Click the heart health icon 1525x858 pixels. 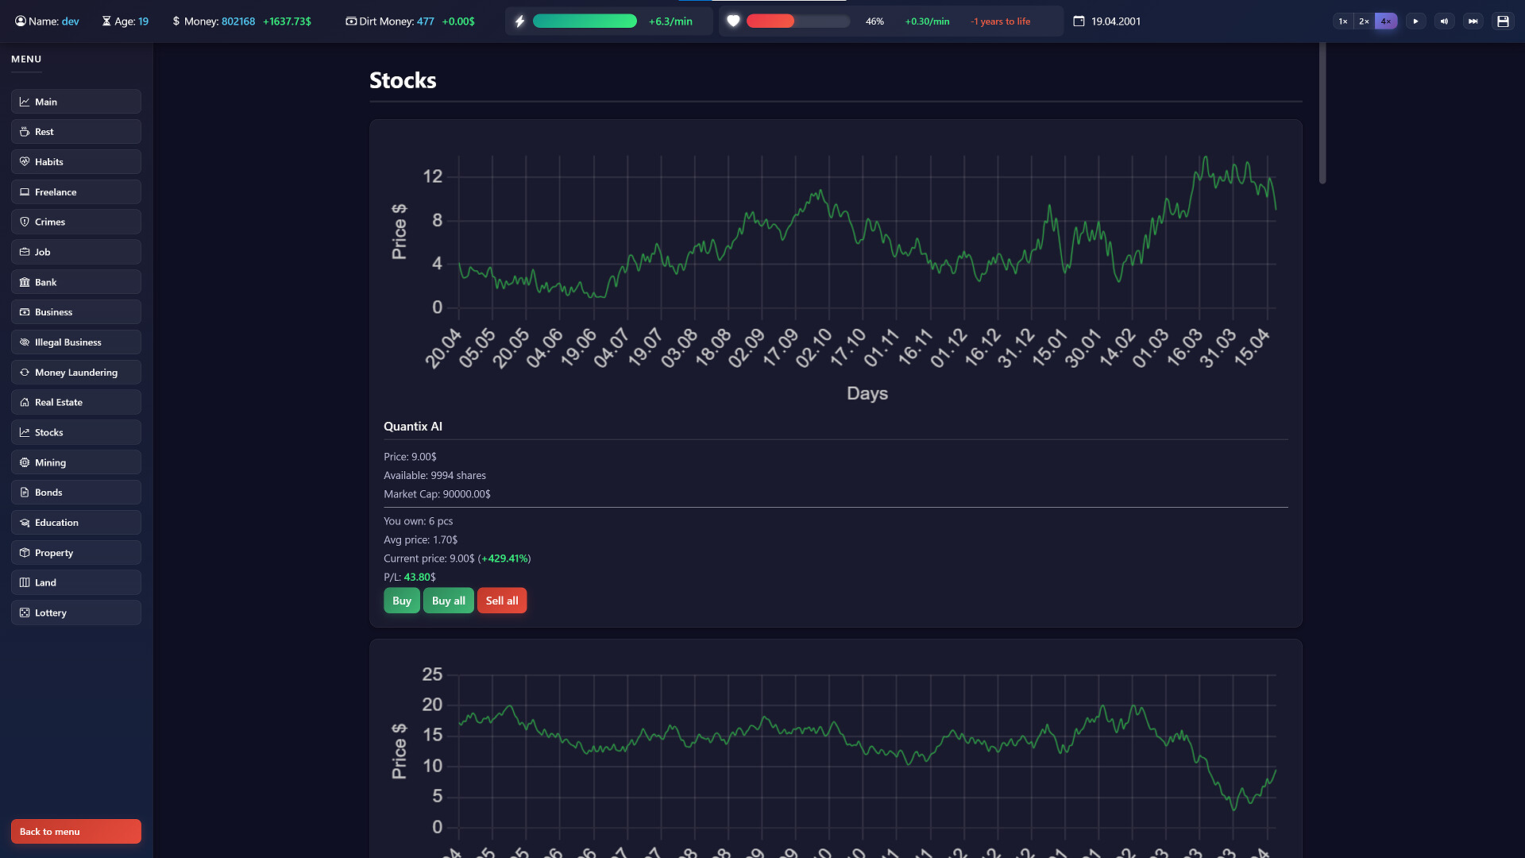click(733, 21)
